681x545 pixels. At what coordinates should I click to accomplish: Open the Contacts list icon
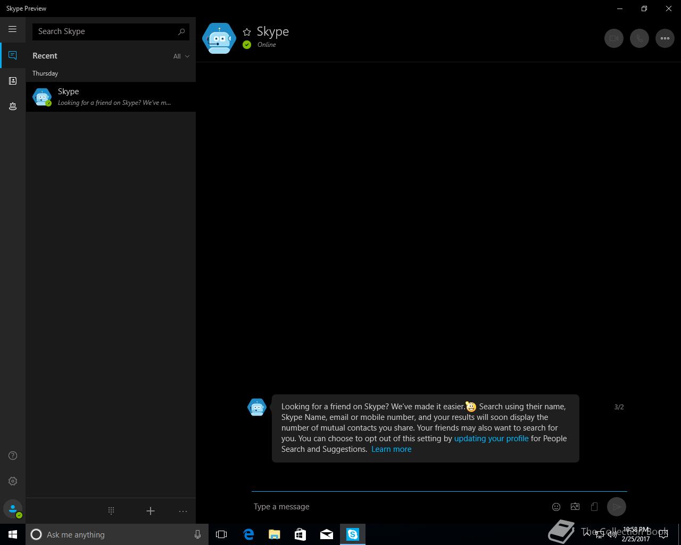(13, 81)
